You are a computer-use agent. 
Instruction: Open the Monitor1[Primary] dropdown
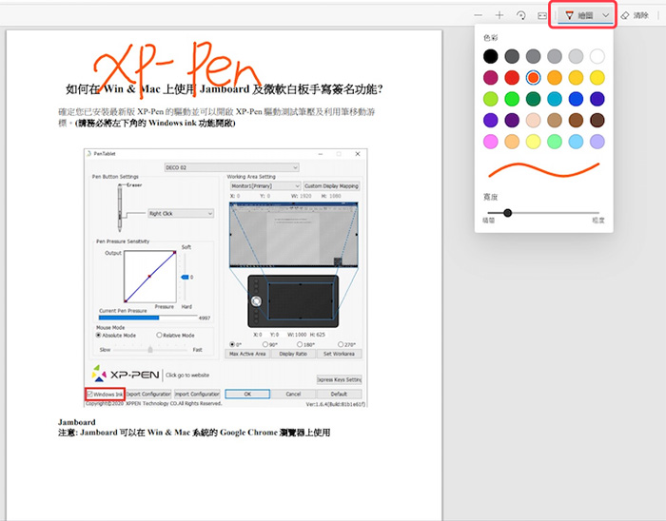(265, 185)
